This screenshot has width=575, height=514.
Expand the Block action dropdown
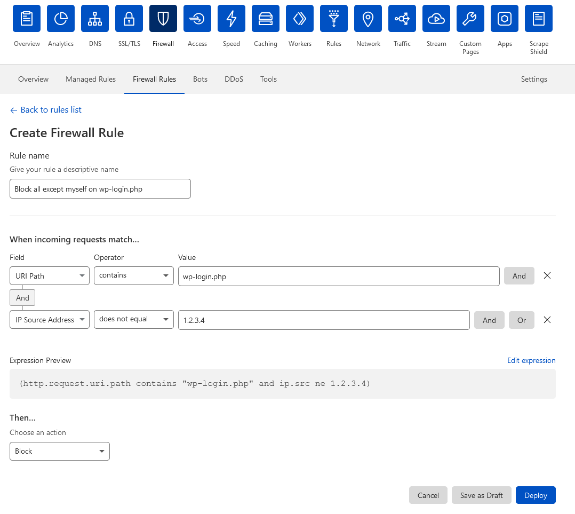click(60, 451)
